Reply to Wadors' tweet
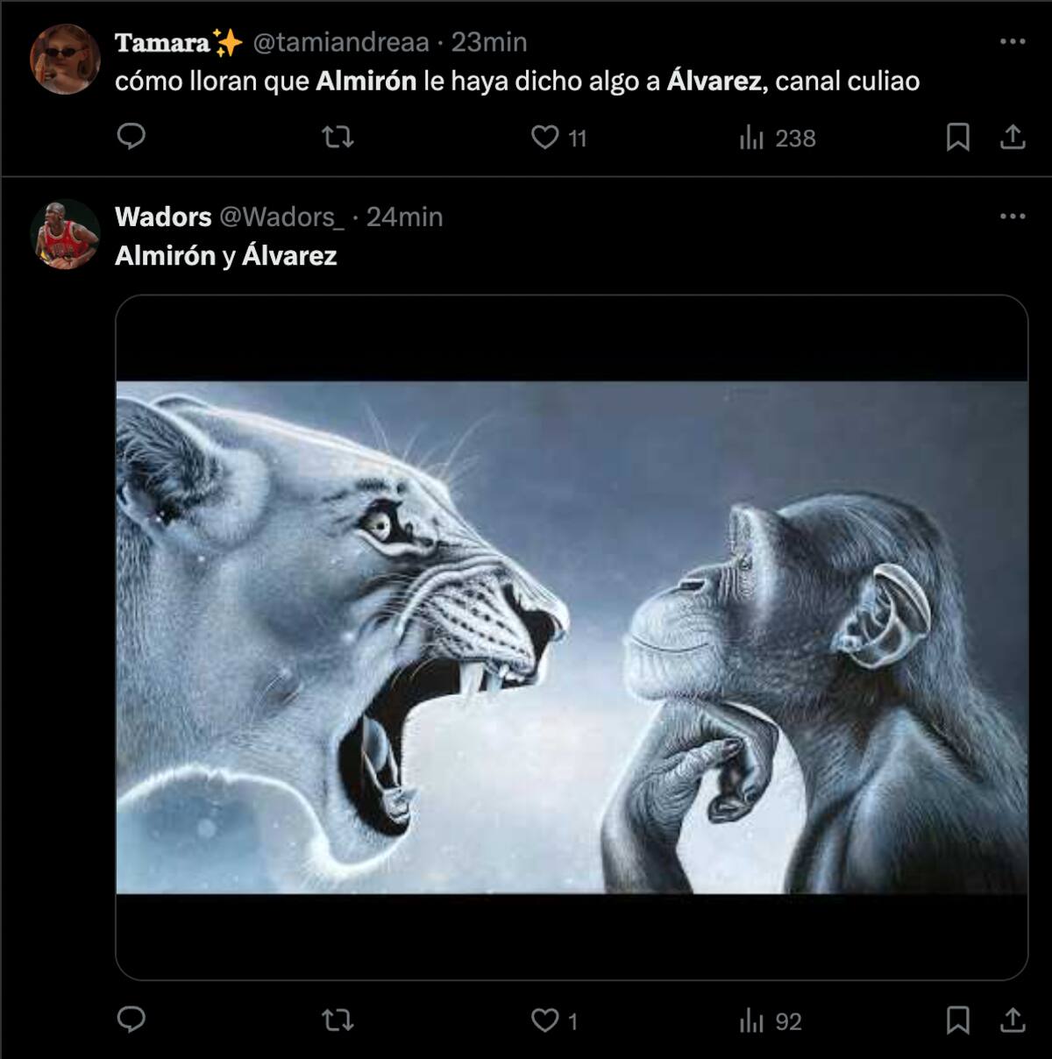The image size is (1052, 1059). [x=131, y=1020]
